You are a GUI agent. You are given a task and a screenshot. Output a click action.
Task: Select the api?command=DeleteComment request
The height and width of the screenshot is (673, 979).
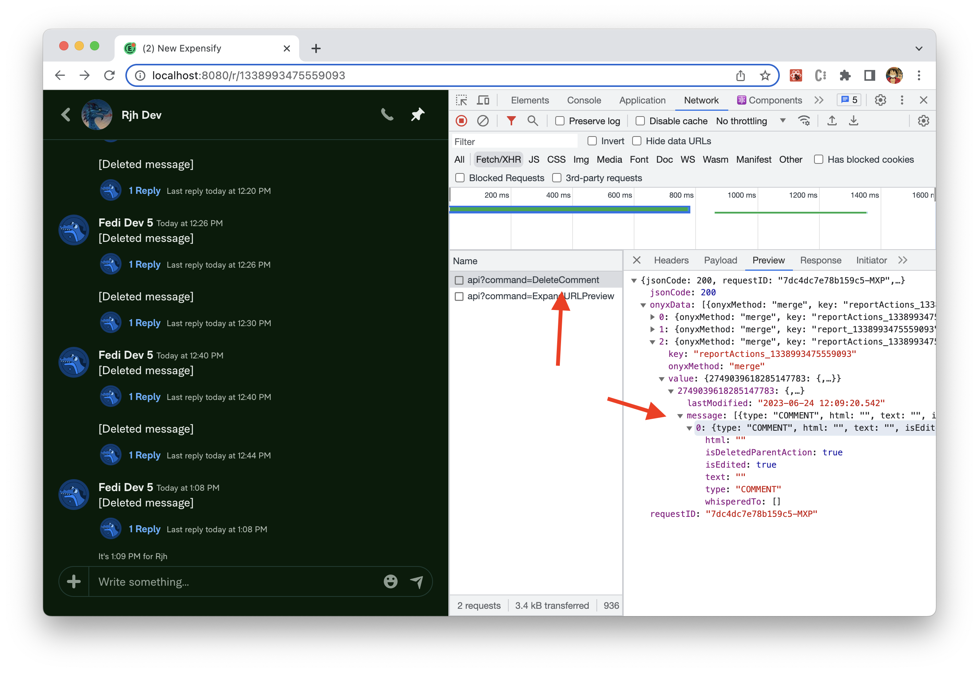[533, 280]
